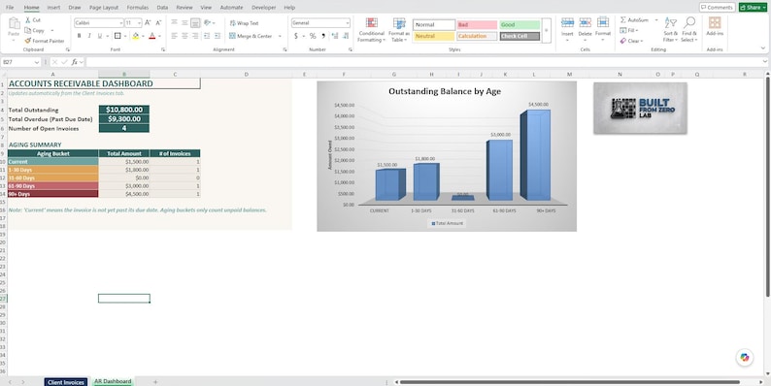This screenshot has width=771, height=386.
Task: Open the font name dropdown
Action: 121,23
